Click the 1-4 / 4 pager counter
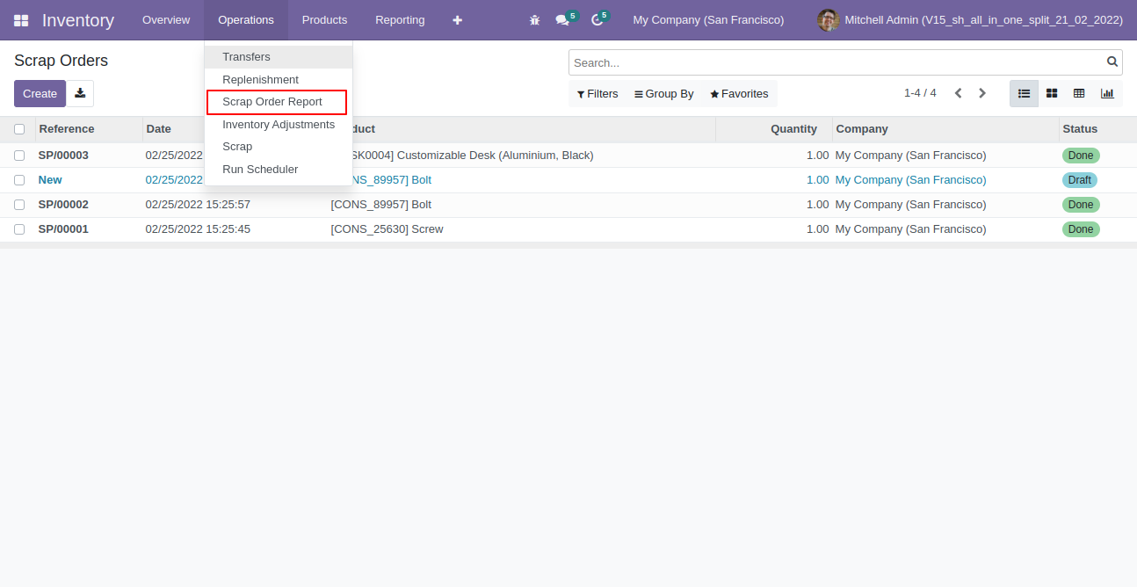The height and width of the screenshot is (587, 1137). coord(920,93)
